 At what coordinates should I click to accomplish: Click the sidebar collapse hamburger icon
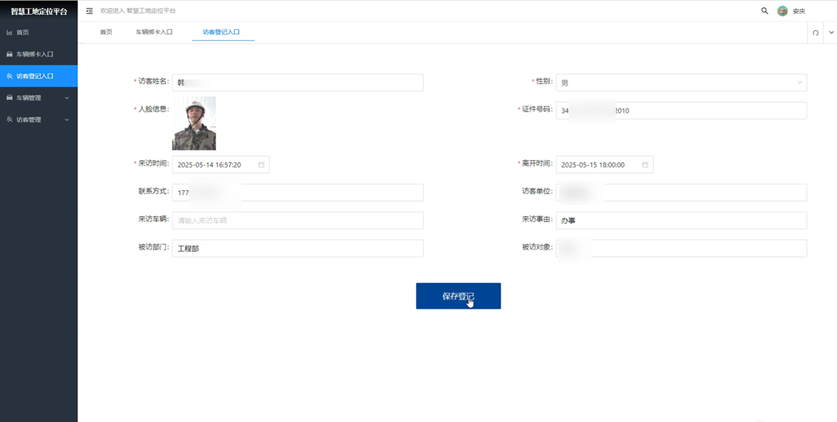tap(90, 11)
